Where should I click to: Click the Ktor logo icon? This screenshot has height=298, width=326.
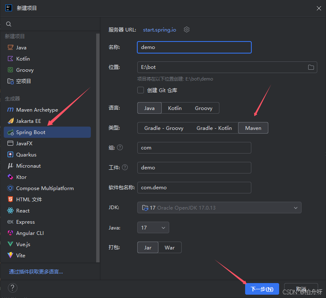tap(10, 177)
